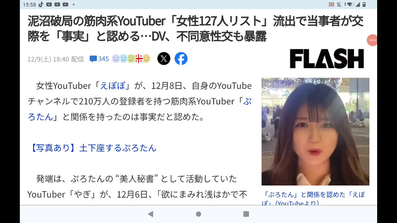Open the FLASH publisher logo

[x=327, y=59]
